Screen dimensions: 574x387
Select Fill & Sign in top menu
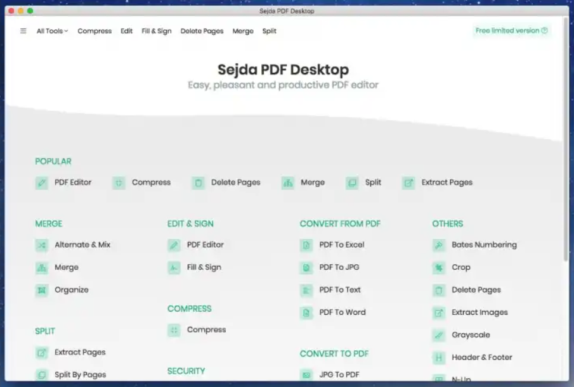click(157, 31)
